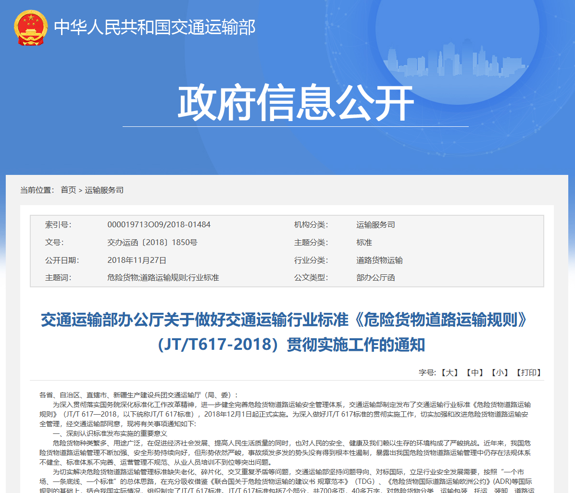
Task: Click the 打印 print button
Action: pyautogui.click(x=529, y=373)
